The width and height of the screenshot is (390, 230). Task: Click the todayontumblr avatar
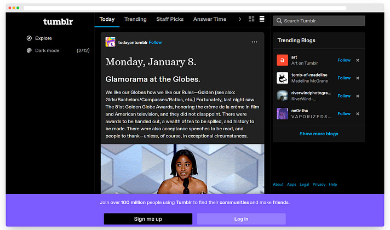pos(110,42)
